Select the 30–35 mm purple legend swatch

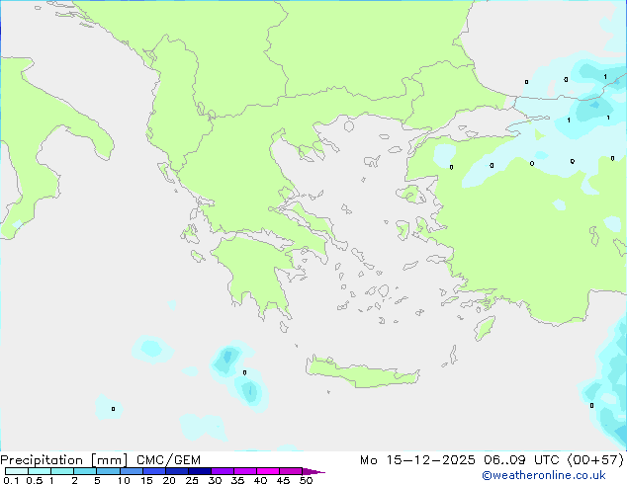click(x=223, y=471)
